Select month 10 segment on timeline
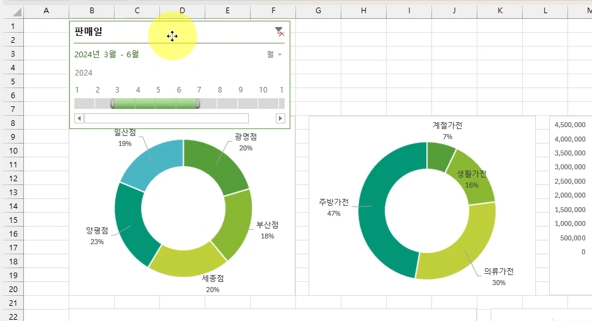592x321 pixels. (268, 103)
